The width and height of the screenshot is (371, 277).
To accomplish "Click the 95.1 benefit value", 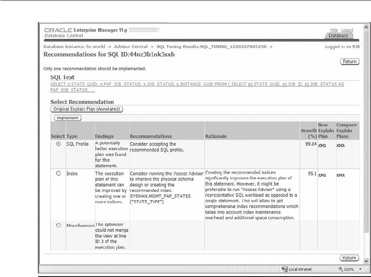I will [x=312, y=173].
